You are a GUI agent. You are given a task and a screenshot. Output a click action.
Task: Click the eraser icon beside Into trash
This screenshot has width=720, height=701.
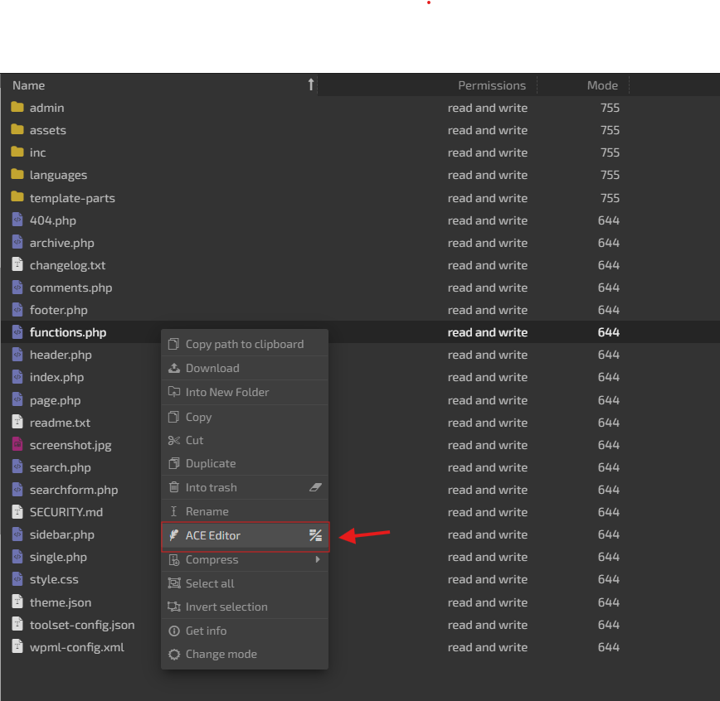315,487
